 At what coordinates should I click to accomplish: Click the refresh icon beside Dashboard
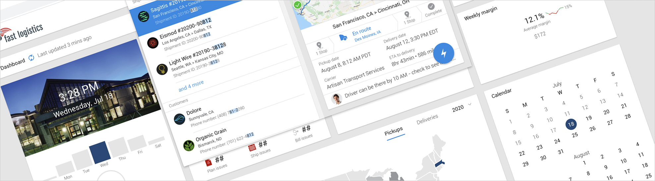pyautogui.click(x=31, y=58)
